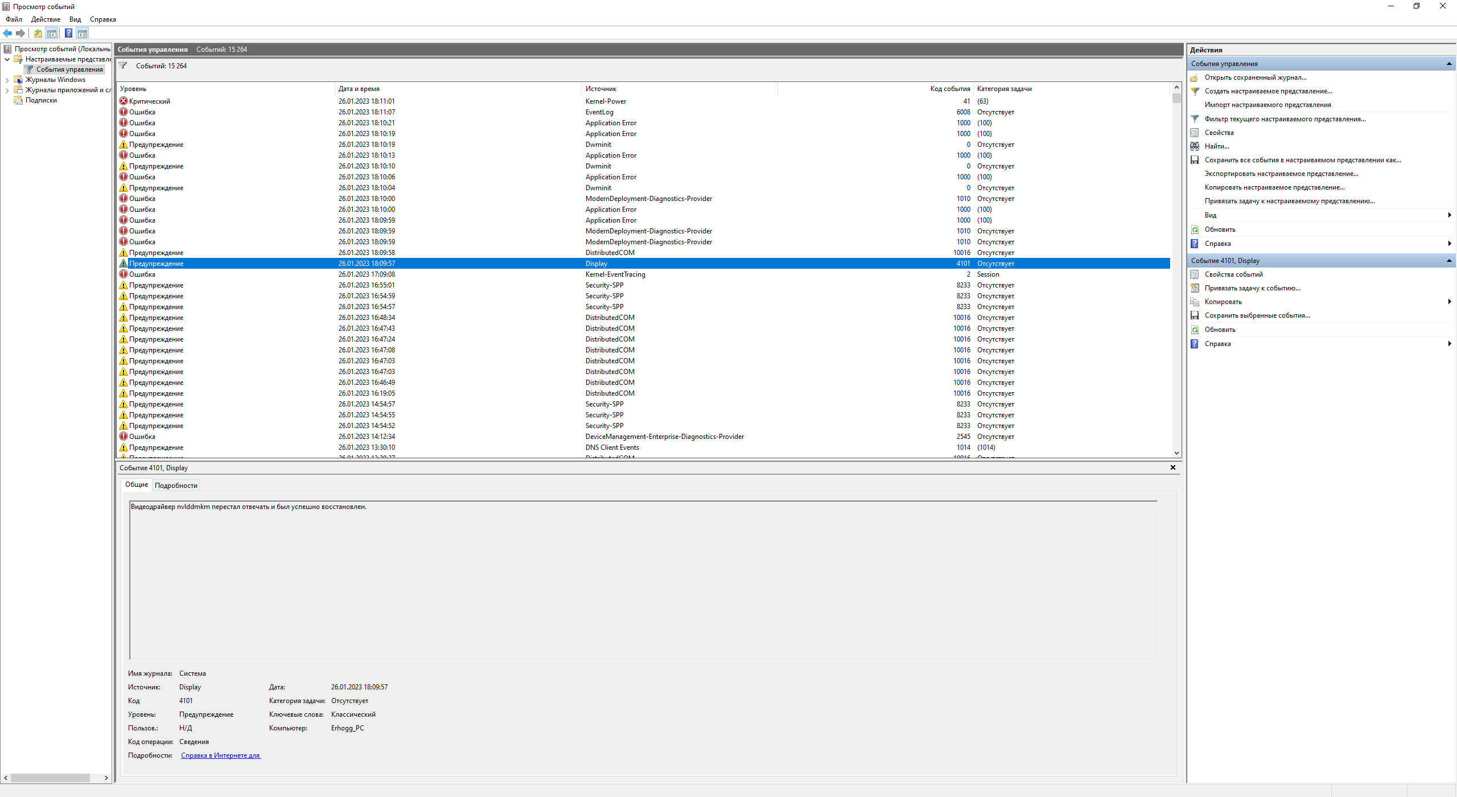Click the left pane horizontal scrollbar

pyautogui.click(x=50, y=778)
